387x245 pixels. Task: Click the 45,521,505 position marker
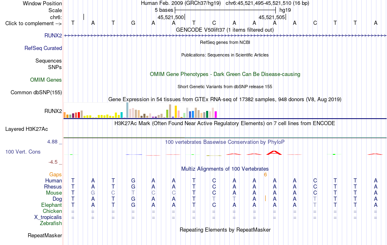(x=271, y=17)
